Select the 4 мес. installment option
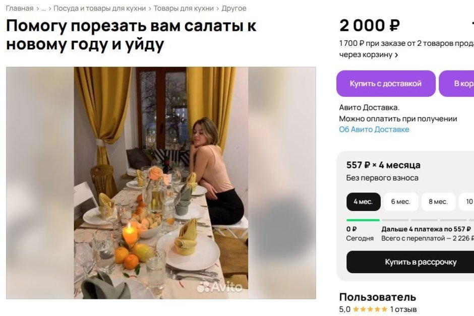The height and width of the screenshot is (316, 474). pyautogui.click(x=363, y=202)
